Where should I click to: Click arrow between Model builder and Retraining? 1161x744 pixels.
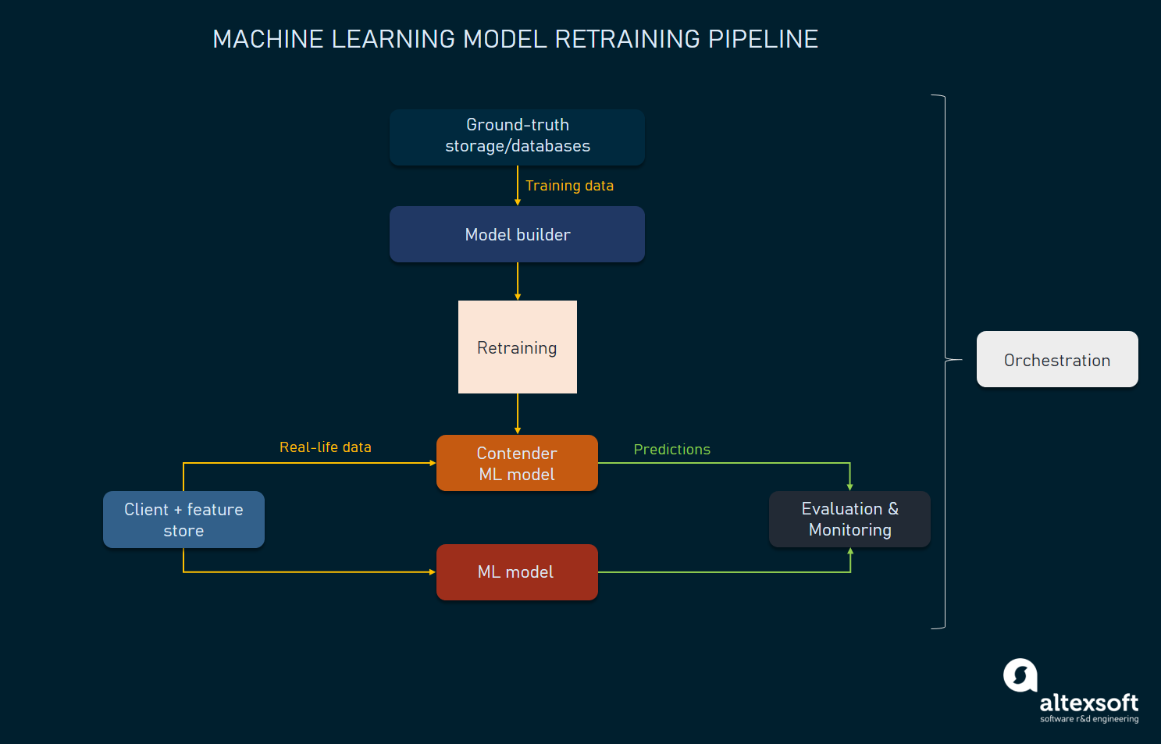click(x=518, y=281)
